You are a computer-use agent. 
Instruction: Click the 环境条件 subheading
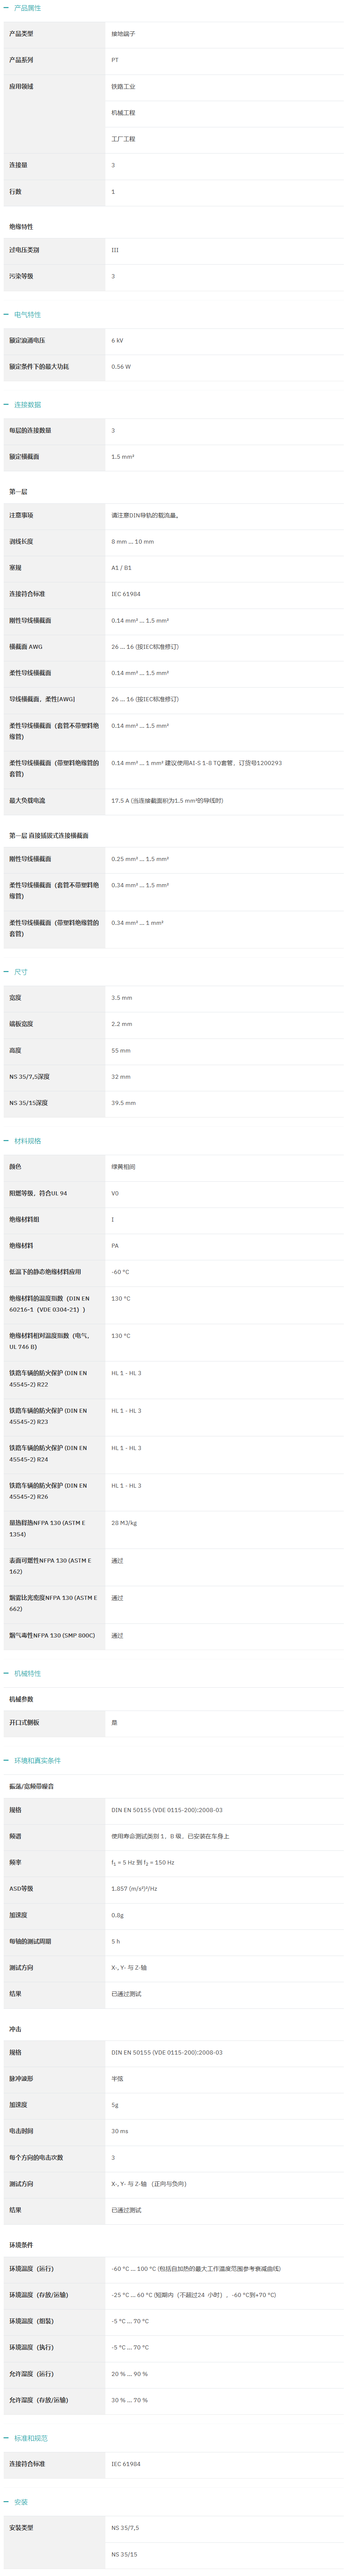click(21, 2245)
